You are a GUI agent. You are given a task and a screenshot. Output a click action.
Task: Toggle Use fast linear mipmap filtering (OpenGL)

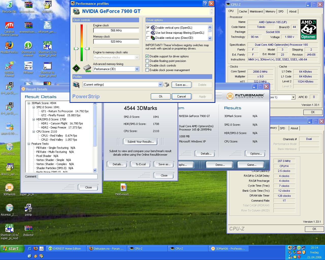click(x=148, y=32)
